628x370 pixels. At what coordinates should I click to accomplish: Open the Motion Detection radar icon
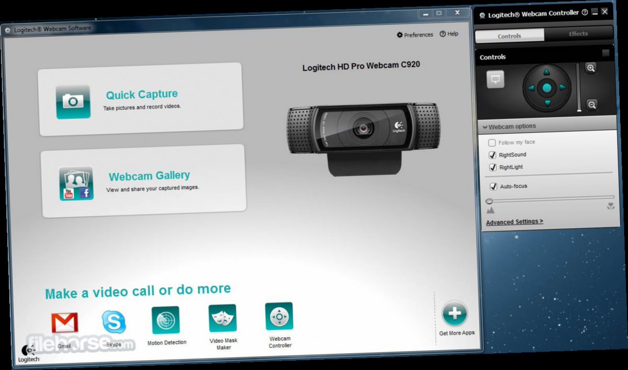point(166,320)
